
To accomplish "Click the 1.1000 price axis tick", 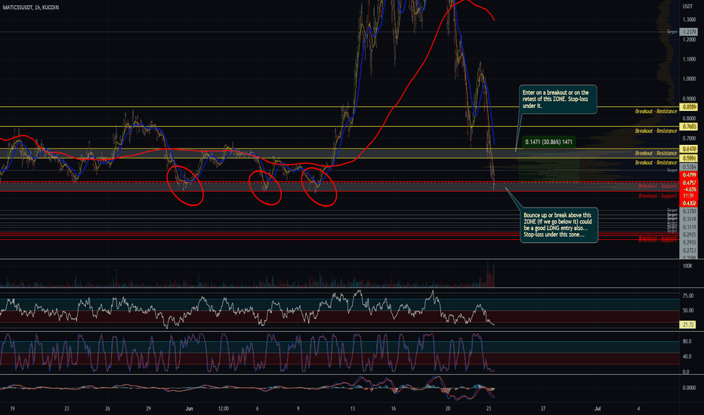I will click(x=689, y=59).
